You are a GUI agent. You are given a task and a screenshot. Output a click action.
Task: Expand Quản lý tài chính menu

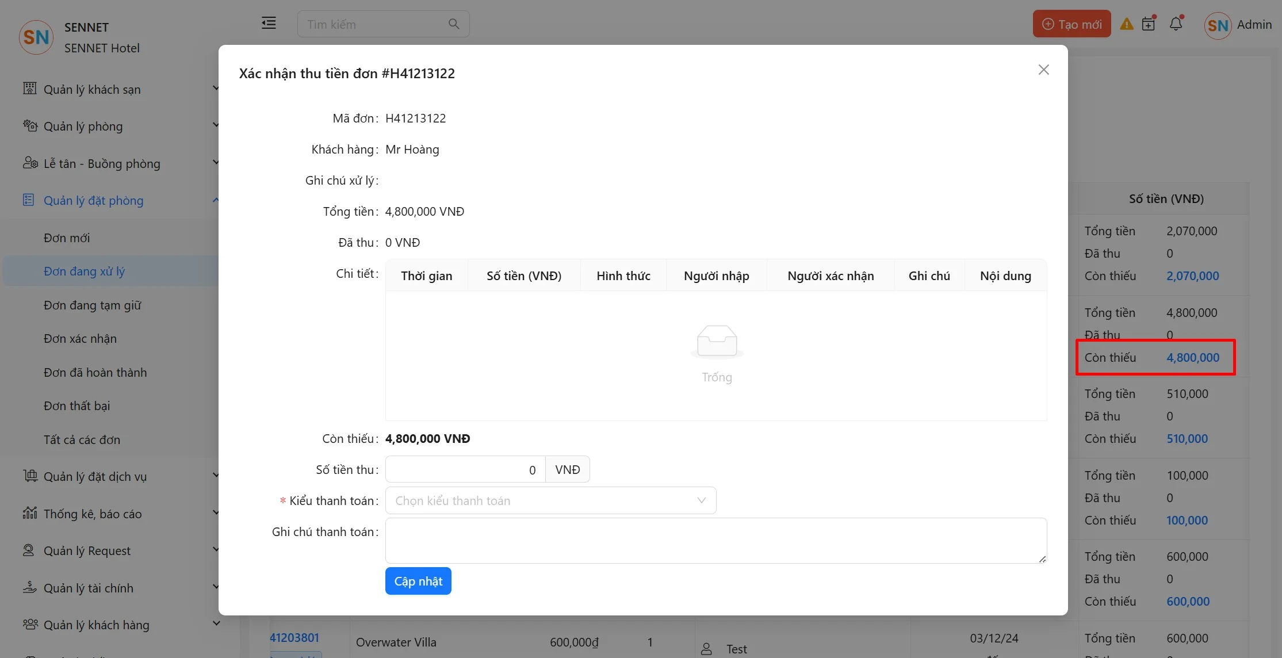(89, 588)
